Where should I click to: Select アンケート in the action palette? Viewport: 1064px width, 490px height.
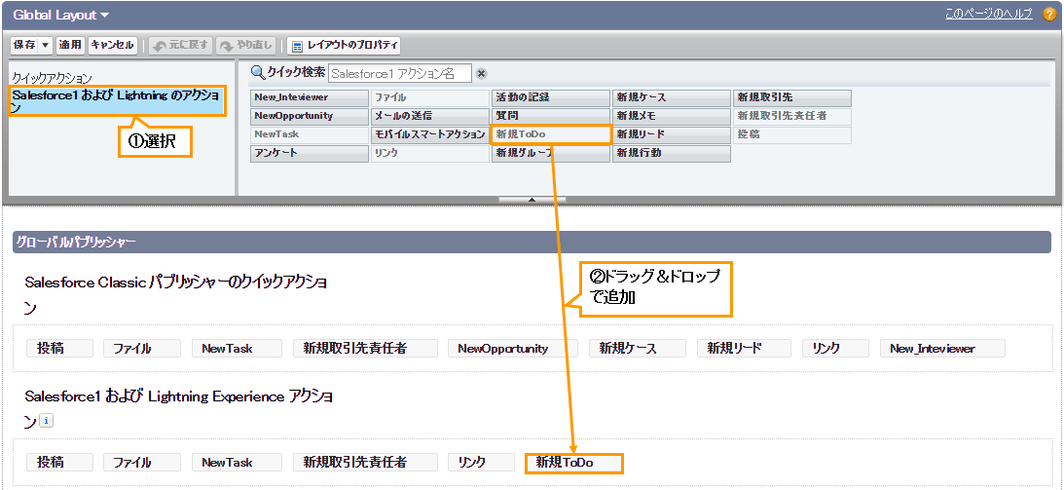[x=310, y=153]
